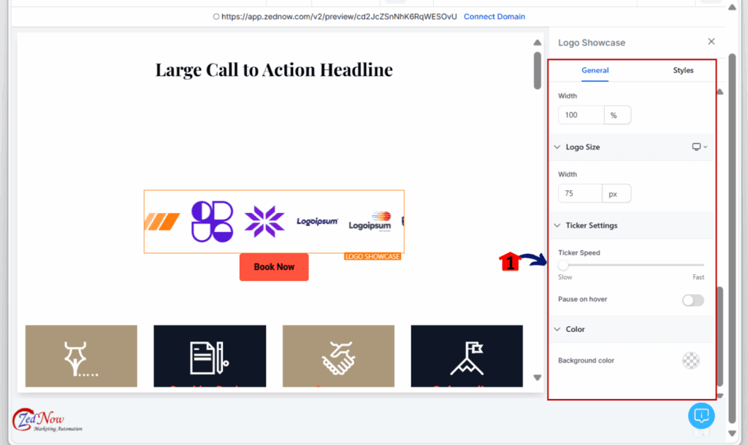Collapse the Logo Size section
The image size is (748, 445).
557,147
